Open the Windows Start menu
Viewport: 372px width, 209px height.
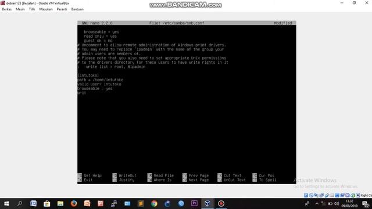click(6, 204)
